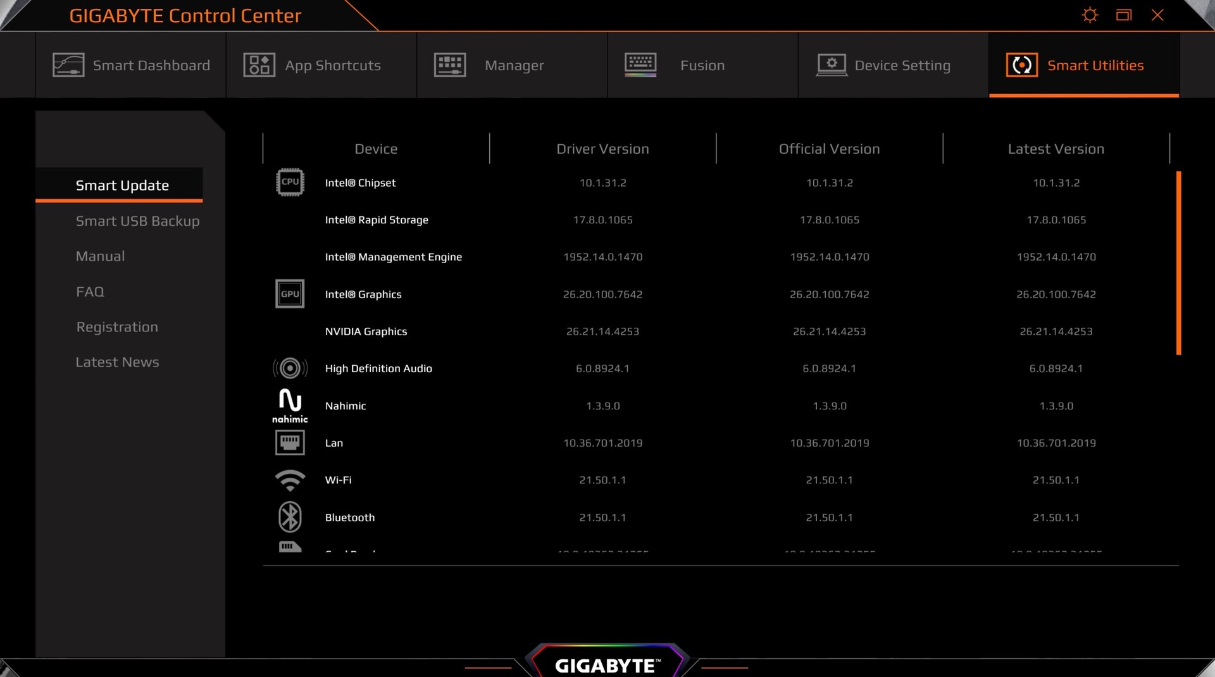
Task: Go to the Manager tab
Action: coord(512,65)
